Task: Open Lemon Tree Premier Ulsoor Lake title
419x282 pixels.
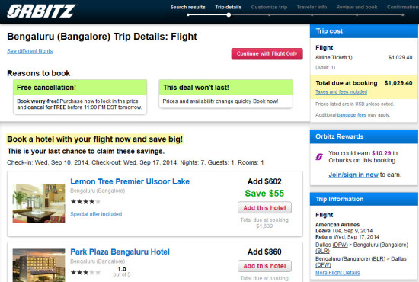Action: tap(130, 181)
